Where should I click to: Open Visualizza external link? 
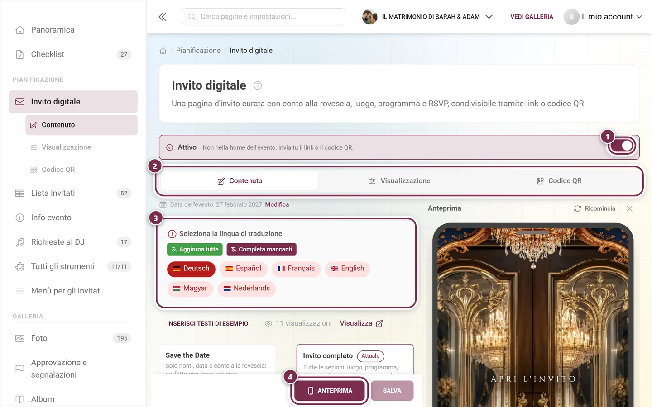361,323
